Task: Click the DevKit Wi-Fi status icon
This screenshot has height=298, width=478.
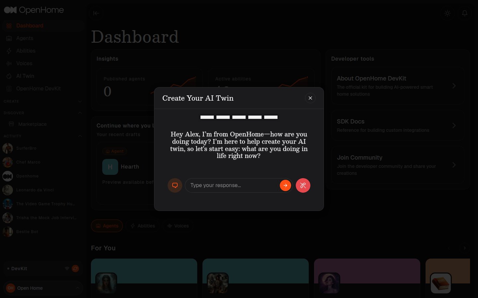Action: click(67, 269)
